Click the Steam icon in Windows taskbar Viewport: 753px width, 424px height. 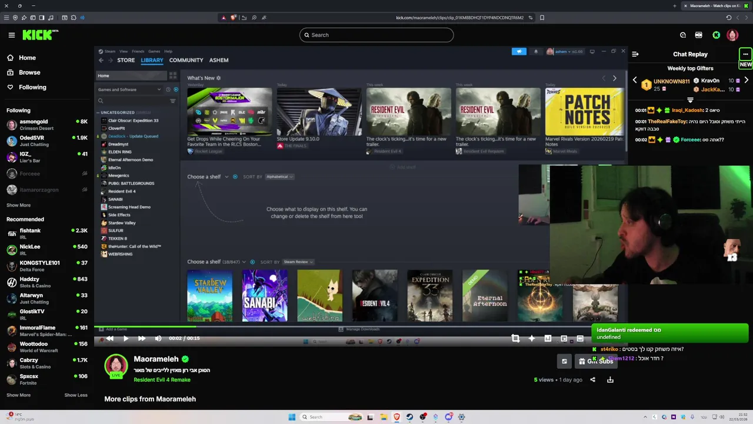click(409, 417)
